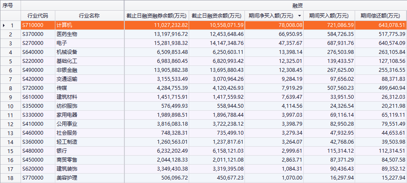Click row number 18 for 美容护理
The height and width of the screenshot is (183, 407).
(12, 178)
